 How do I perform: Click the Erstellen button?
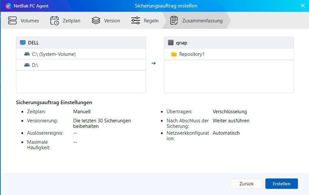click(x=282, y=183)
